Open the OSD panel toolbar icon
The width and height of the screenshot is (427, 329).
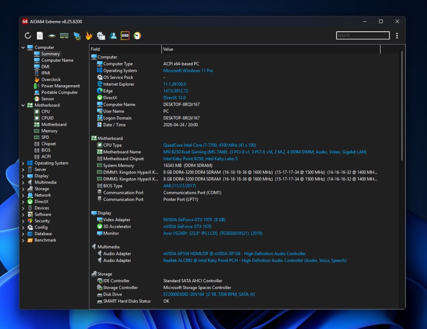[x=125, y=36]
